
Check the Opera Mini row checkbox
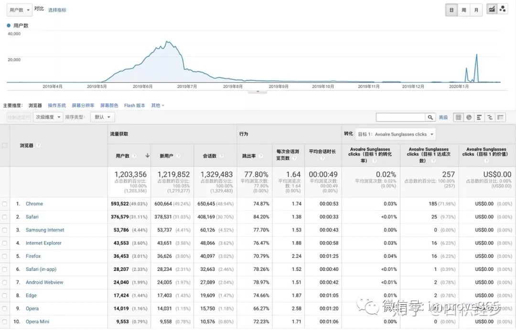pyautogui.click(x=5, y=322)
